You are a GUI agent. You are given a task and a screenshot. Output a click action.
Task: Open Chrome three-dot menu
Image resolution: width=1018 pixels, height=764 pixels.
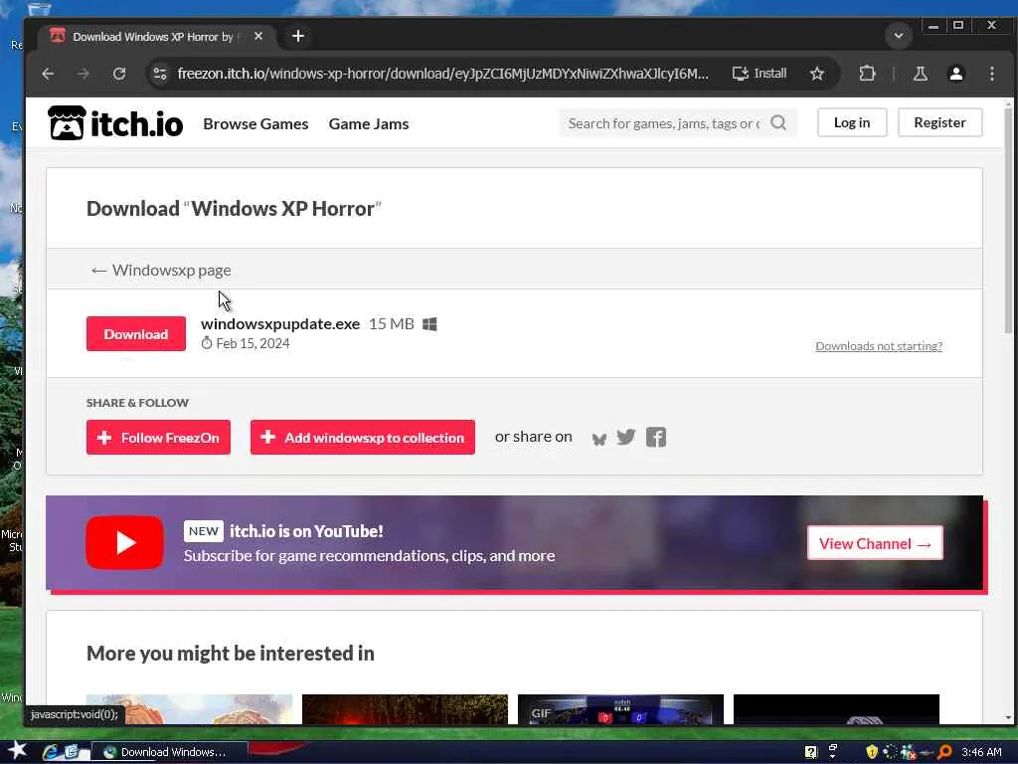coord(991,74)
